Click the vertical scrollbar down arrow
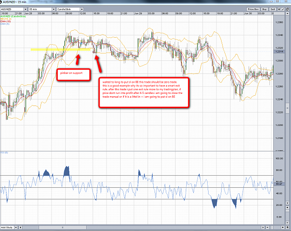 287,203
